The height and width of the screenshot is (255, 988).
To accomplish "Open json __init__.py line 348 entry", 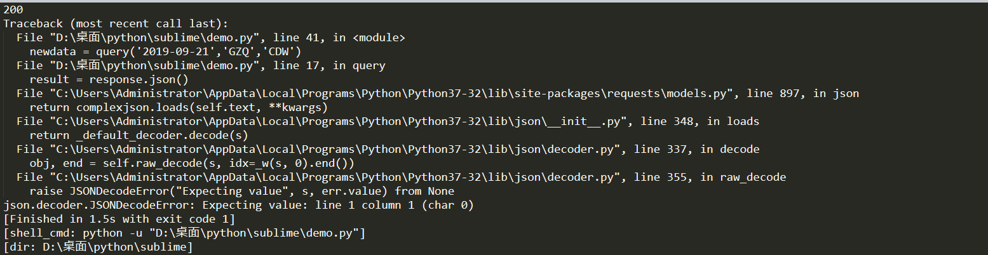I will coord(388,121).
